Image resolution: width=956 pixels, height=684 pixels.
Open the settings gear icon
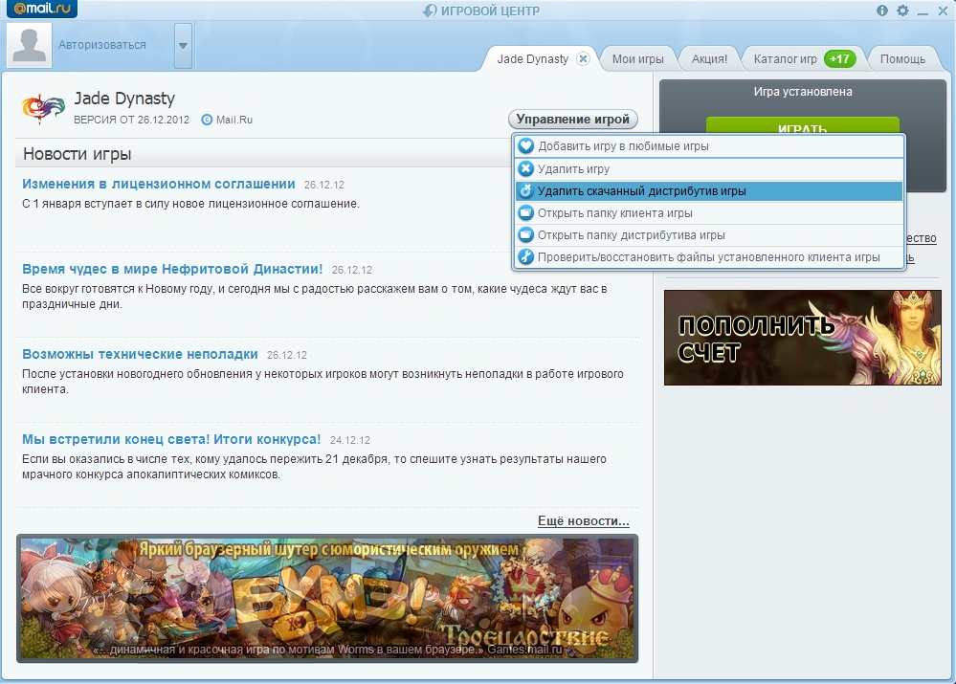point(902,11)
